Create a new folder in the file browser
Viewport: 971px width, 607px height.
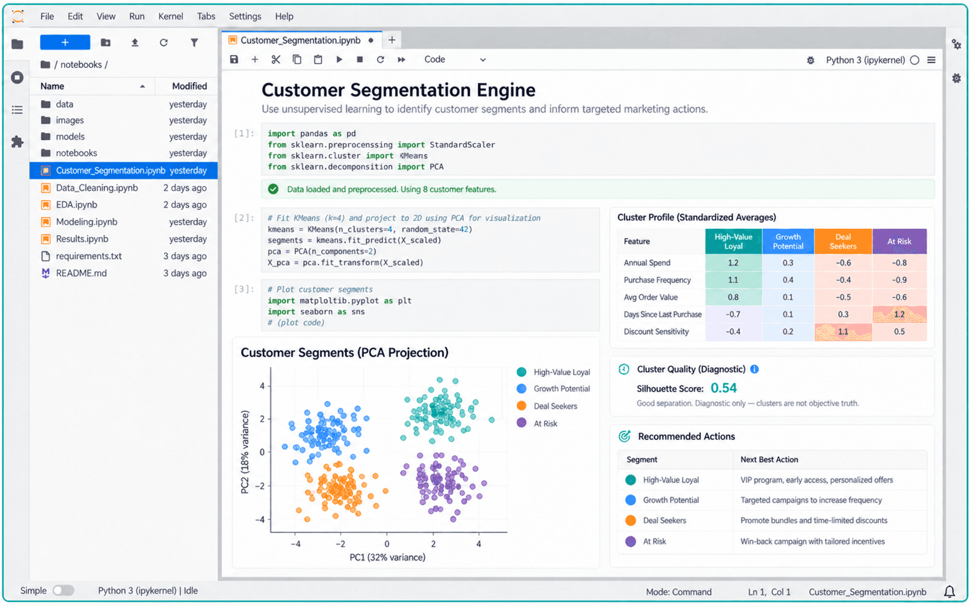pyautogui.click(x=106, y=42)
